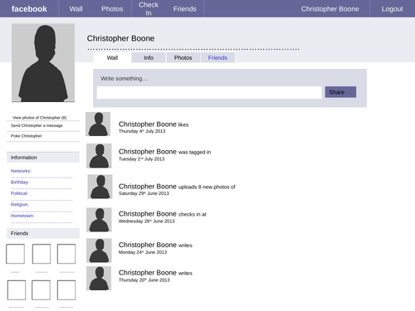Click the Share button
Image resolution: width=415 pixels, height=311 pixels.
click(x=340, y=92)
